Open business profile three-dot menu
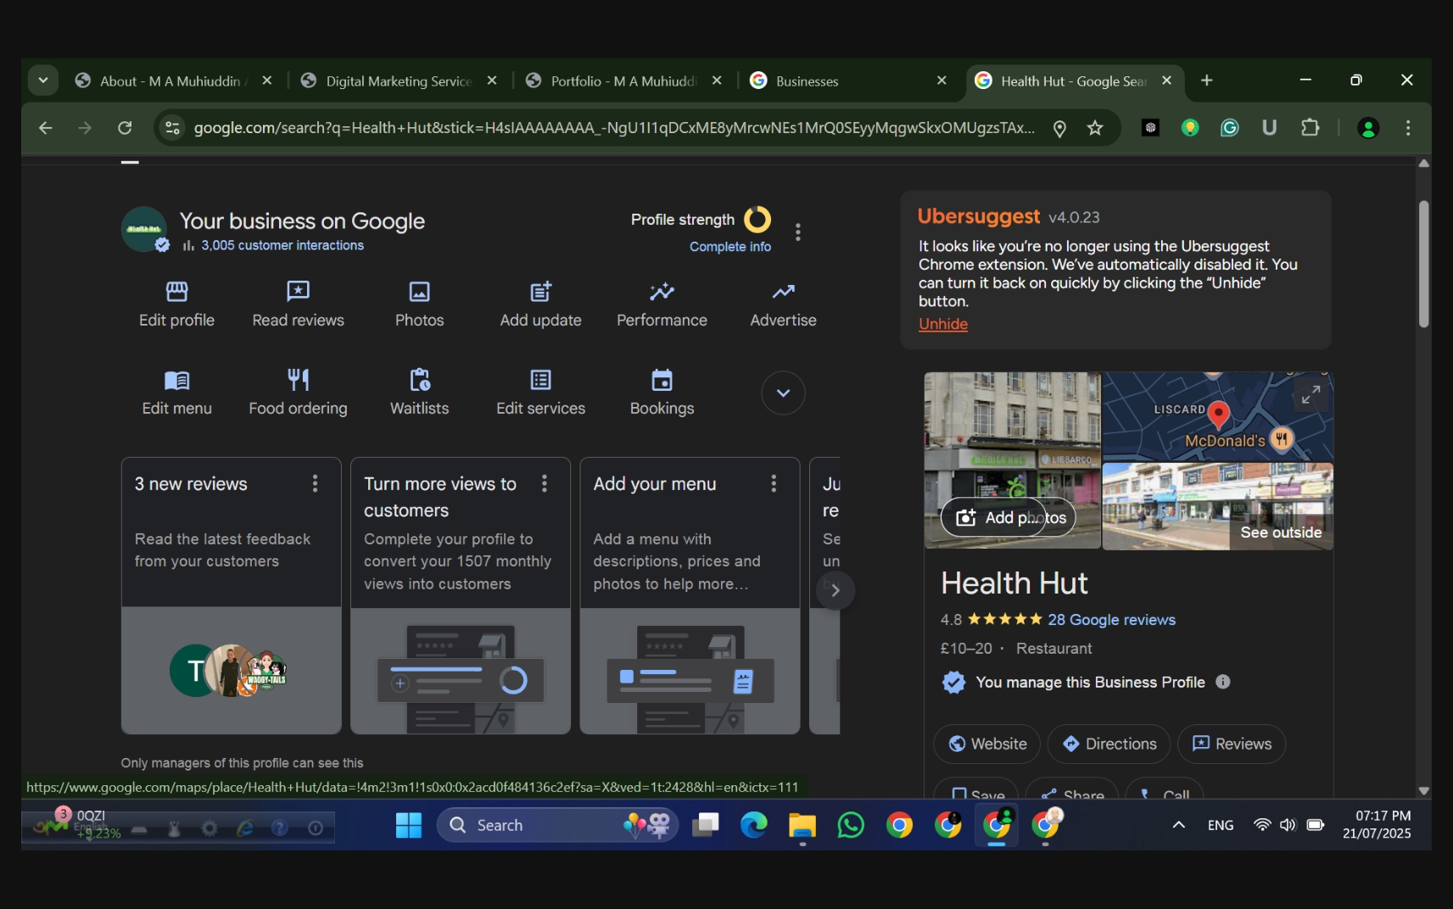Image resolution: width=1453 pixels, height=909 pixels. [x=797, y=231]
